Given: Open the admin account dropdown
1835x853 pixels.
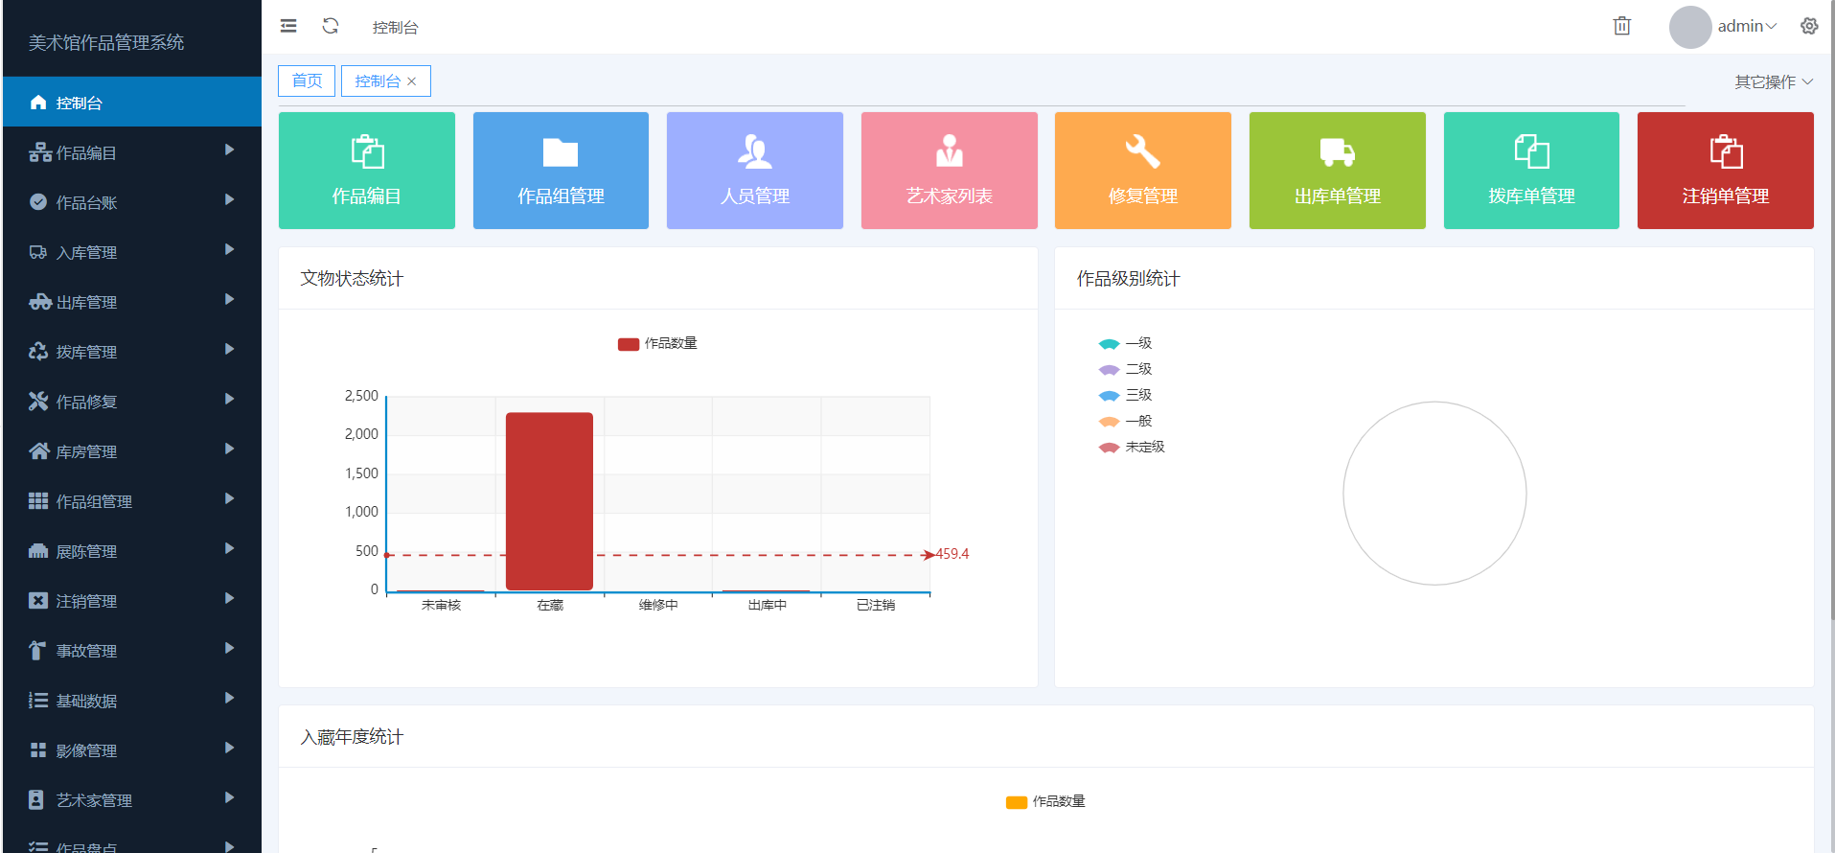Looking at the screenshot, I should tap(1747, 27).
